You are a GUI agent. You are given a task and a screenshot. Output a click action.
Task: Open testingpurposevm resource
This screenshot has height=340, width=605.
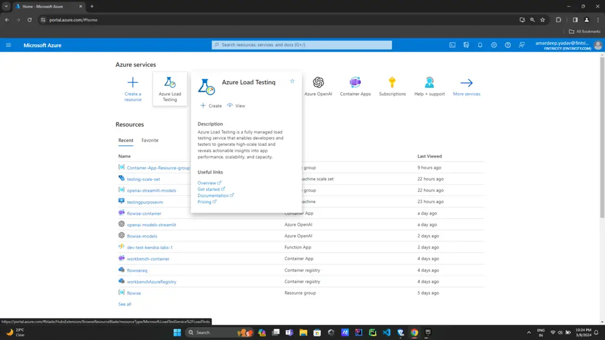coord(145,202)
